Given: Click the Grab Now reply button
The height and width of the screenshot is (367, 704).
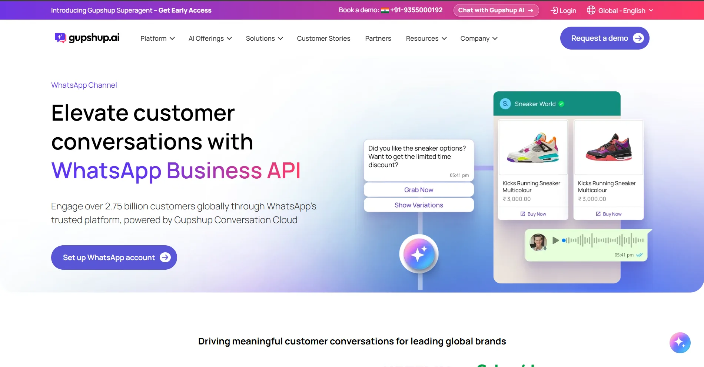Looking at the screenshot, I should (x=419, y=190).
